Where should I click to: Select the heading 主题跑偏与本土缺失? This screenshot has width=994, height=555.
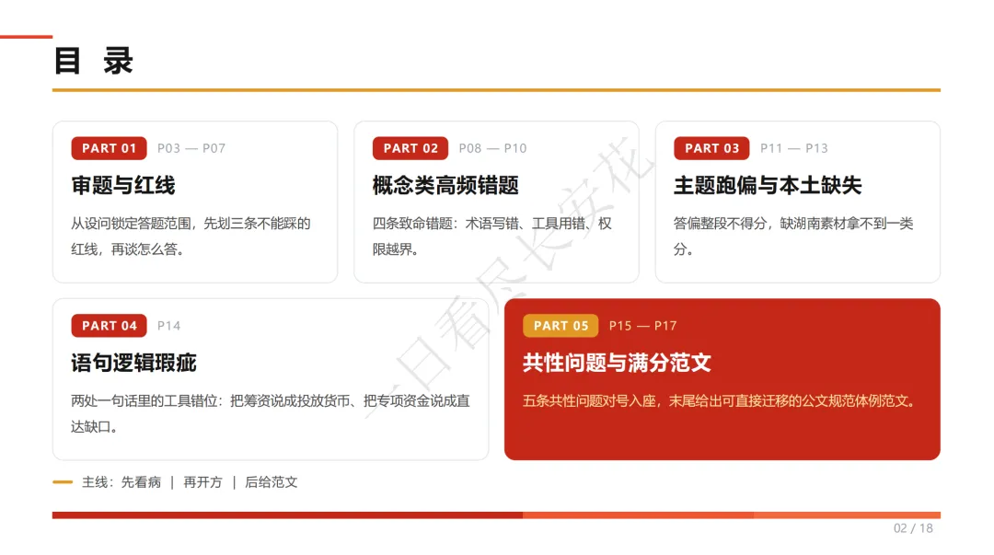pyautogui.click(x=768, y=186)
